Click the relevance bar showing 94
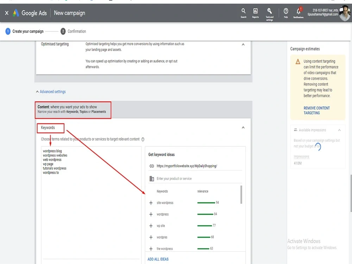This screenshot has width=352, height=264. [206, 203]
